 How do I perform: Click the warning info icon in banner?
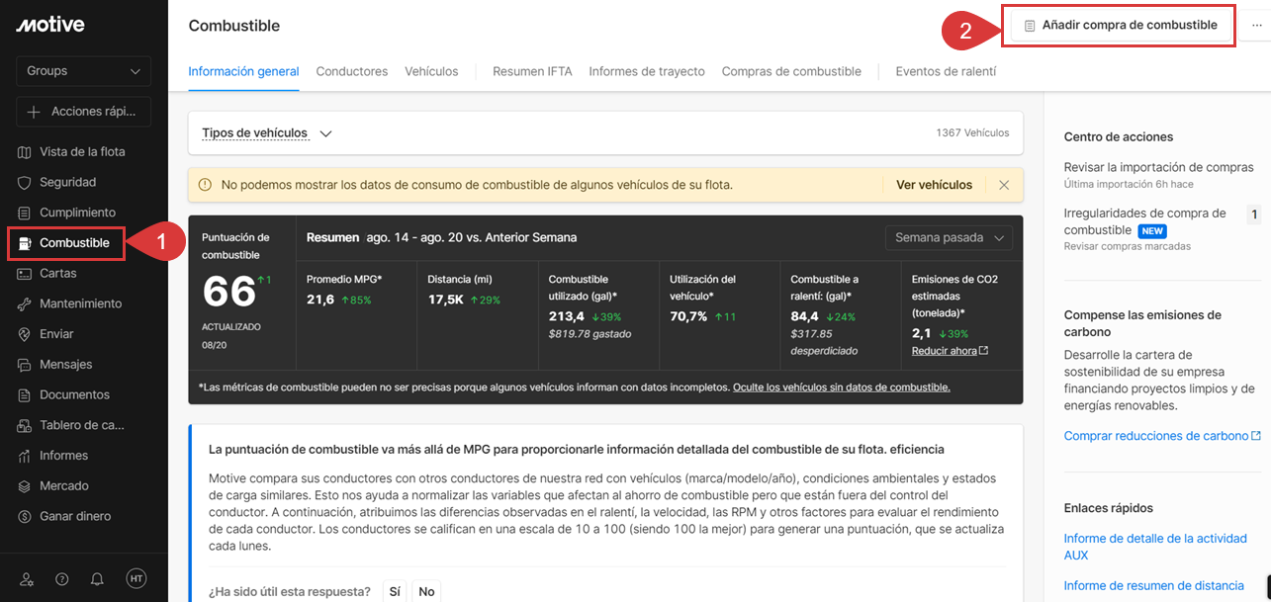point(205,185)
